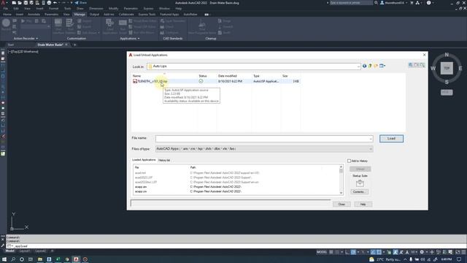The height and width of the screenshot is (263, 467).
Task: Toggle the grid display in status bar
Action: point(331,252)
